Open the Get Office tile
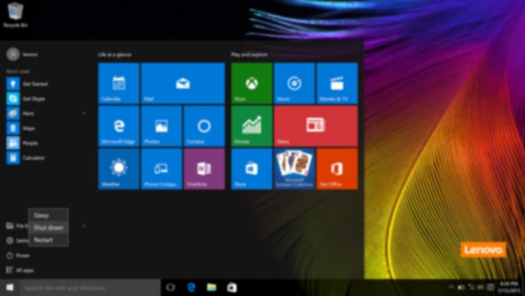Screen dimensions: 525x296 tap(337, 169)
